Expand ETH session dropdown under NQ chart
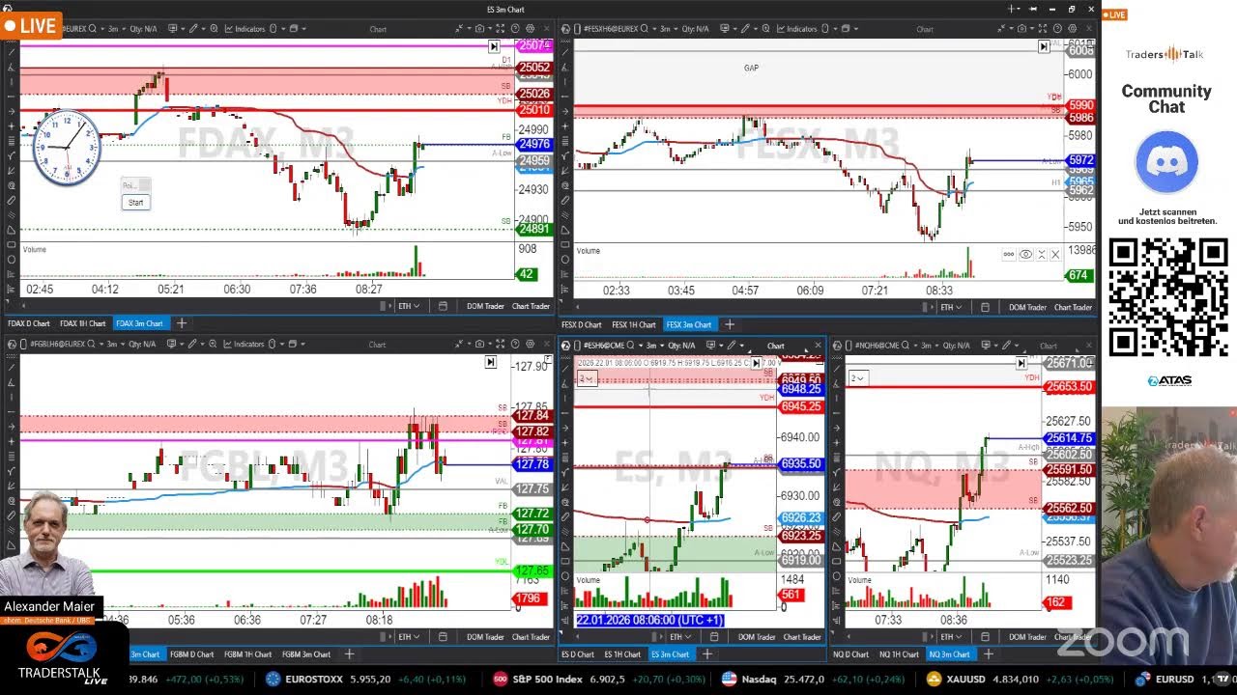This screenshot has width=1237, height=695. pos(951,637)
